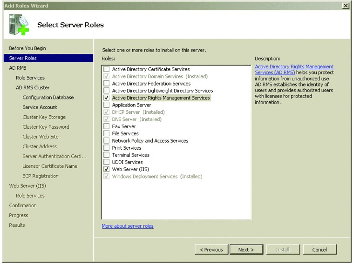Select 'Terminal Services' role text

point(131,155)
